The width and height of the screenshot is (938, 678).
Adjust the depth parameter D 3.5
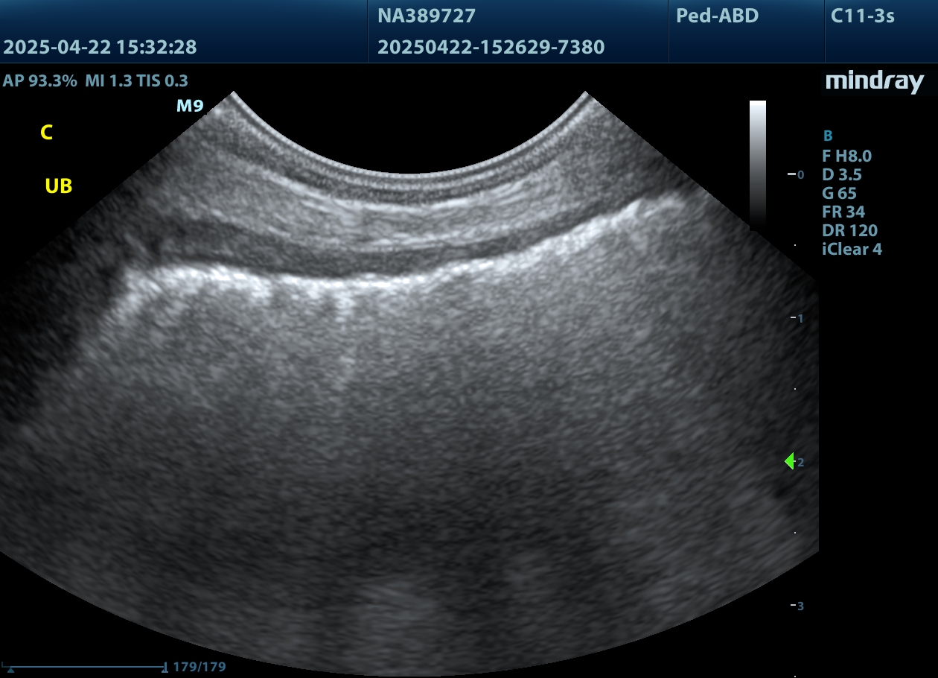pyautogui.click(x=841, y=175)
